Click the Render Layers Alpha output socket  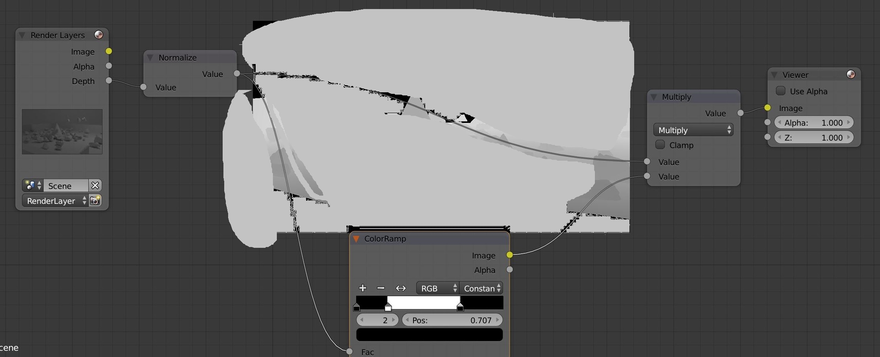click(109, 66)
